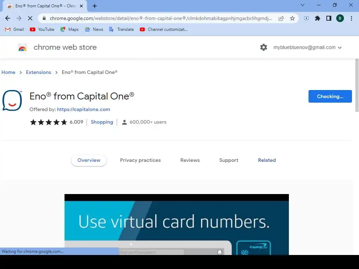Open Web Store settings gear
The image size is (359, 269).
click(264, 47)
